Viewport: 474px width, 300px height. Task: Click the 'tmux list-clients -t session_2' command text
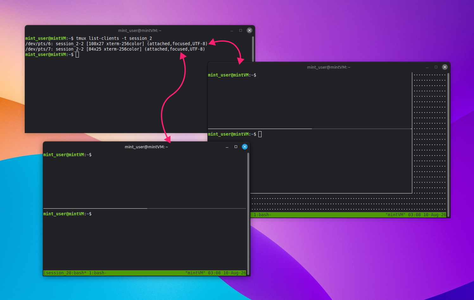click(x=114, y=38)
